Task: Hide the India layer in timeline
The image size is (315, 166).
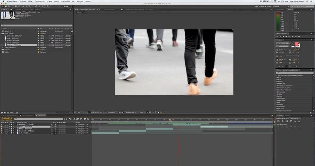Action: point(2,133)
